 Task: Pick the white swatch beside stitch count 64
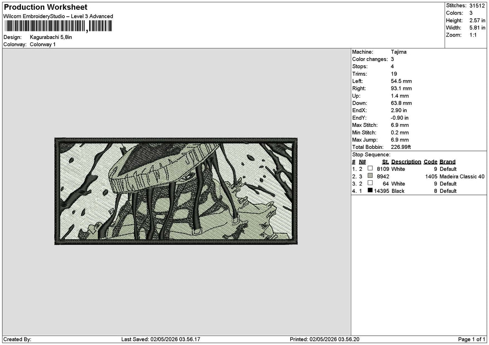point(370,183)
